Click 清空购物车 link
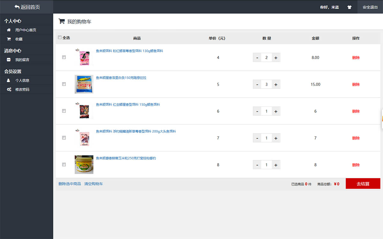The height and width of the screenshot is (239, 383). click(94, 184)
